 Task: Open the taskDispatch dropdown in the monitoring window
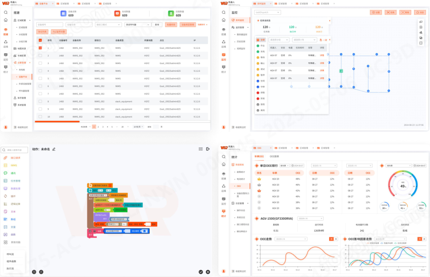point(267,12)
